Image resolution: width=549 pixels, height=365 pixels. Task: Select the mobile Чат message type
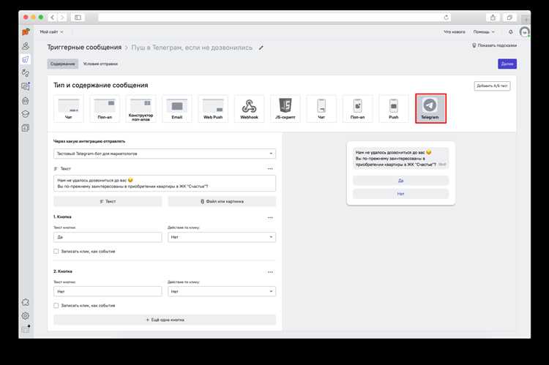click(321, 108)
